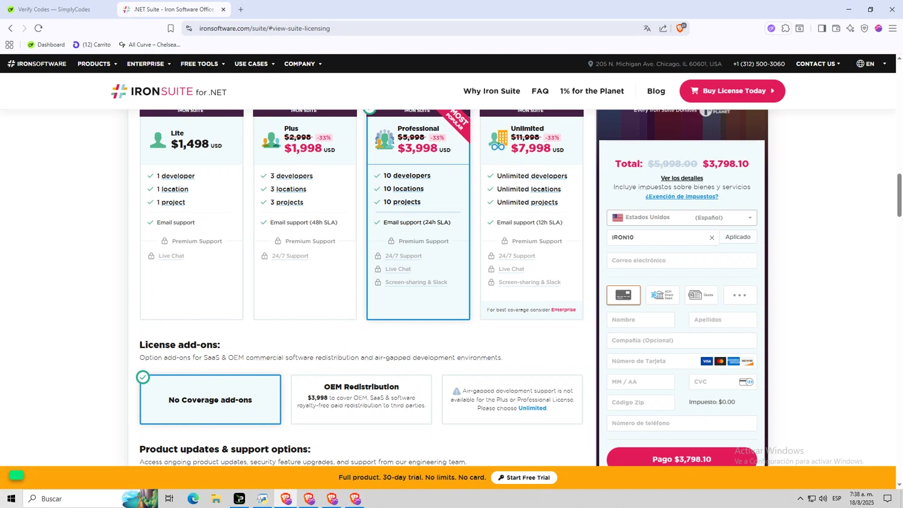903x508 pixels.
Task: Select the Professional license plan card
Action: pyautogui.click(x=418, y=214)
